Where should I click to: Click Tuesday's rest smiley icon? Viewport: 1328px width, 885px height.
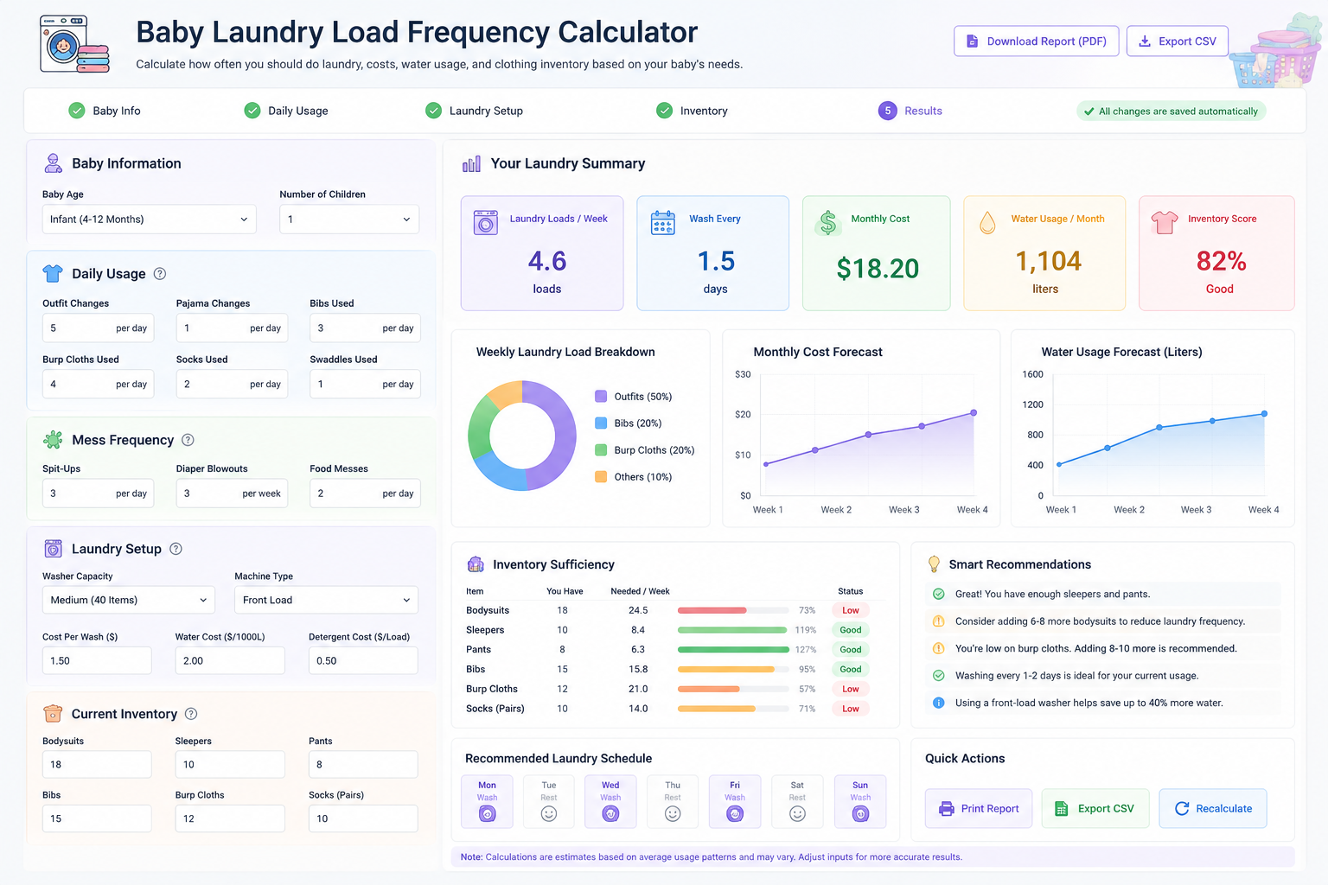coord(549,814)
